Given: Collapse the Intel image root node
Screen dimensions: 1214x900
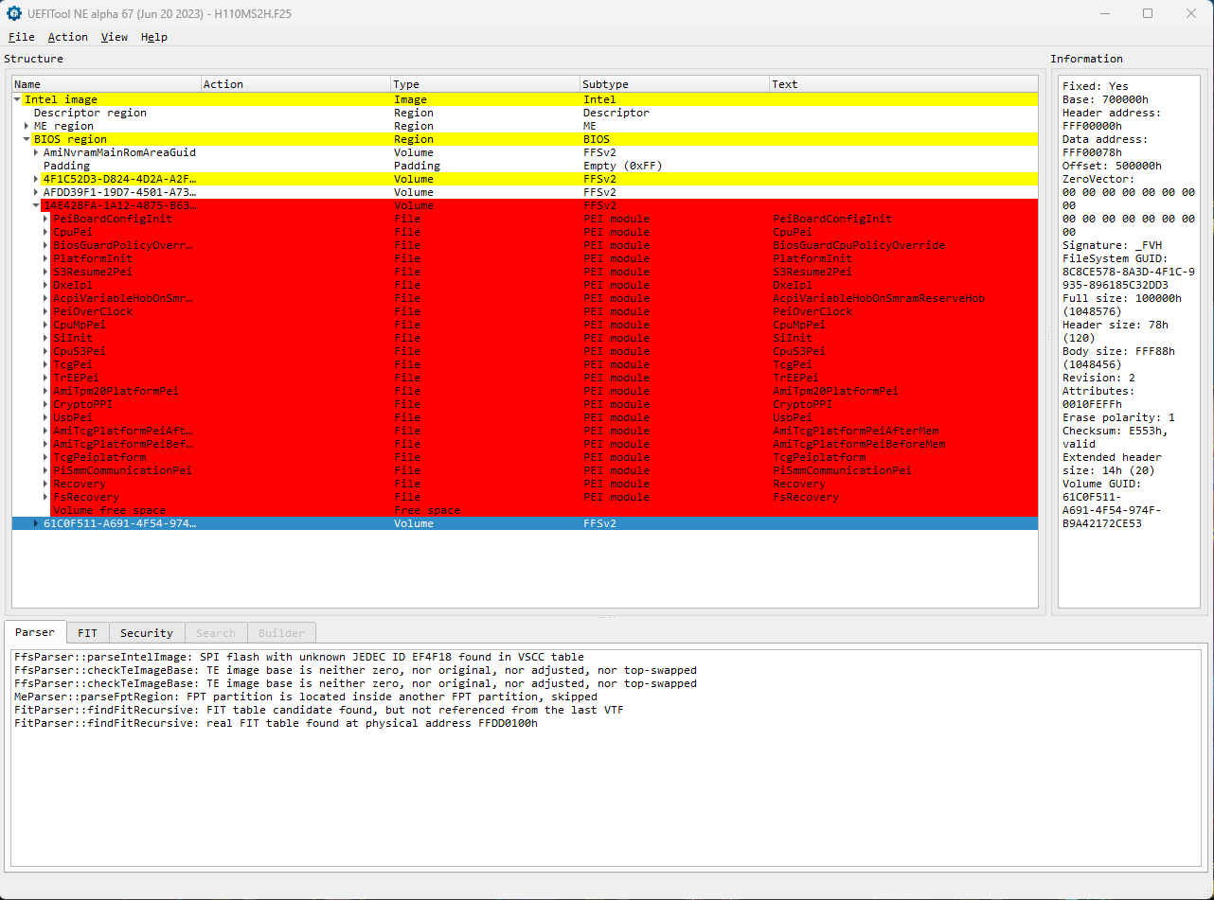Looking at the screenshot, I should (x=17, y=98).
